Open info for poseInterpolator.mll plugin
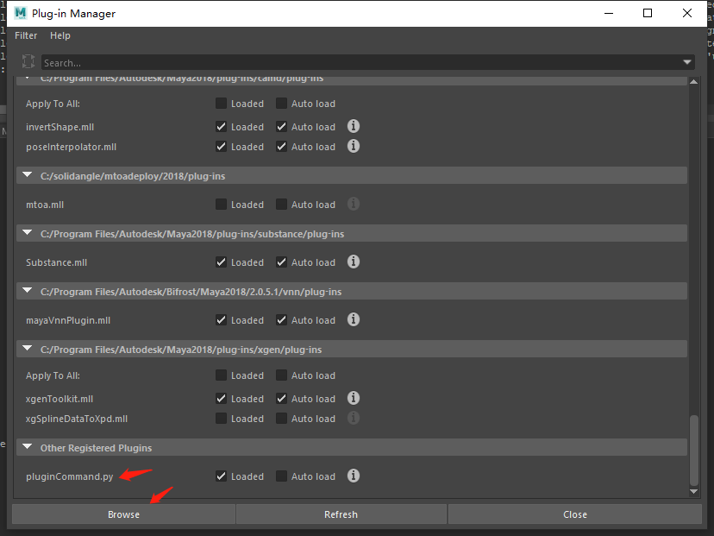This screenshot has width=714, height=536. click(x=354, y=147)
